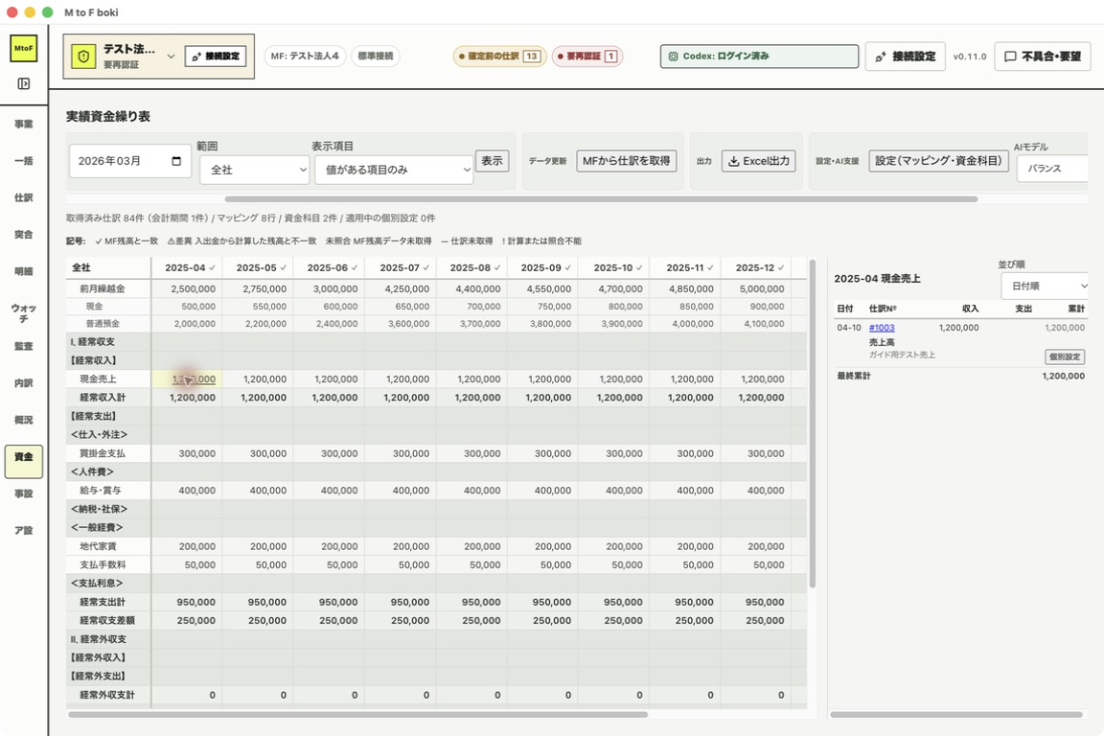The width and height of the screenshot is (1104, 736).
Task: Click the 支払手数料 row label
Action: (x=103, y=564)
